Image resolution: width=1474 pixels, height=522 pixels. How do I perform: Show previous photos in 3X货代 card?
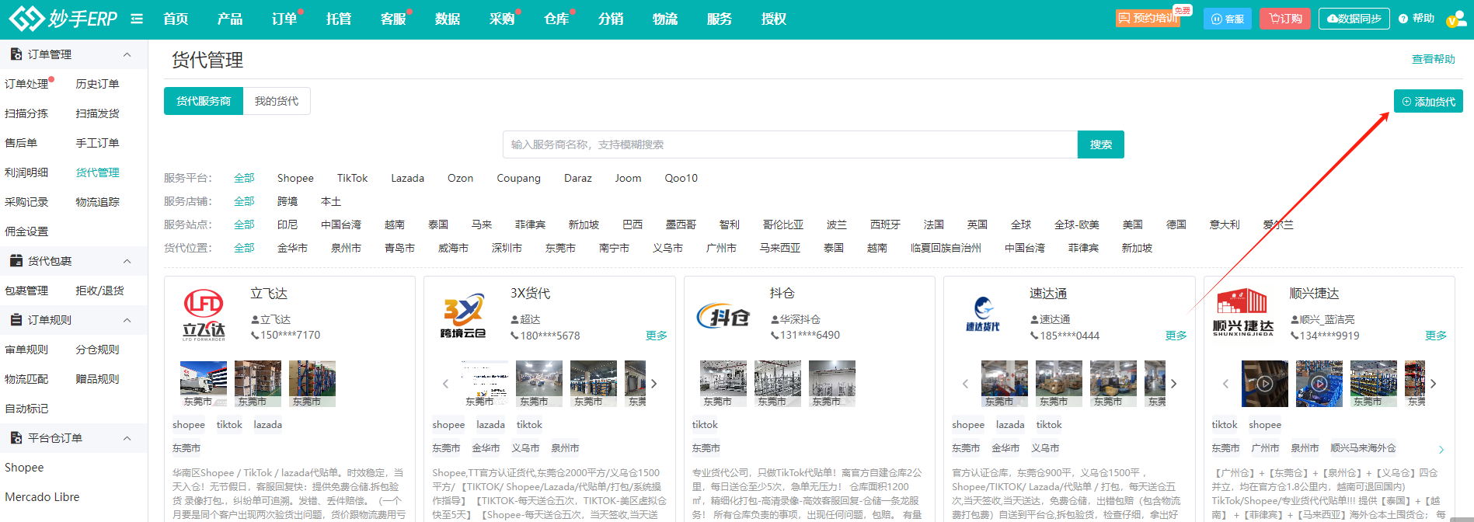[x=445, y=384]
